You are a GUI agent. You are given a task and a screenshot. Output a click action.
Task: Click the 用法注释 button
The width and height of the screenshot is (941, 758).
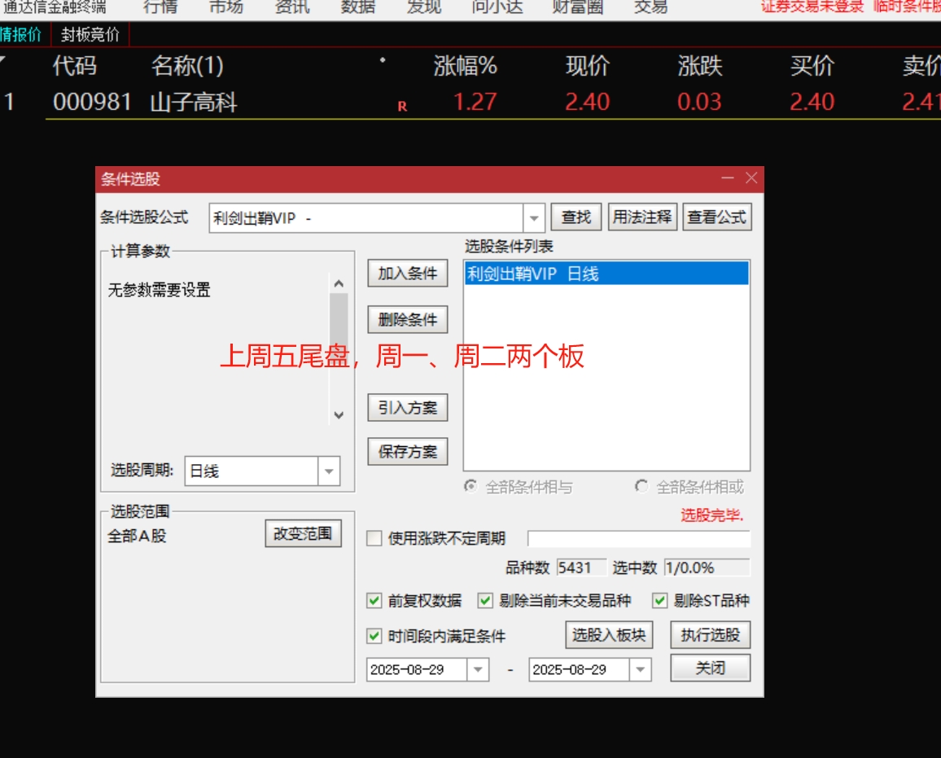(642, 217)
